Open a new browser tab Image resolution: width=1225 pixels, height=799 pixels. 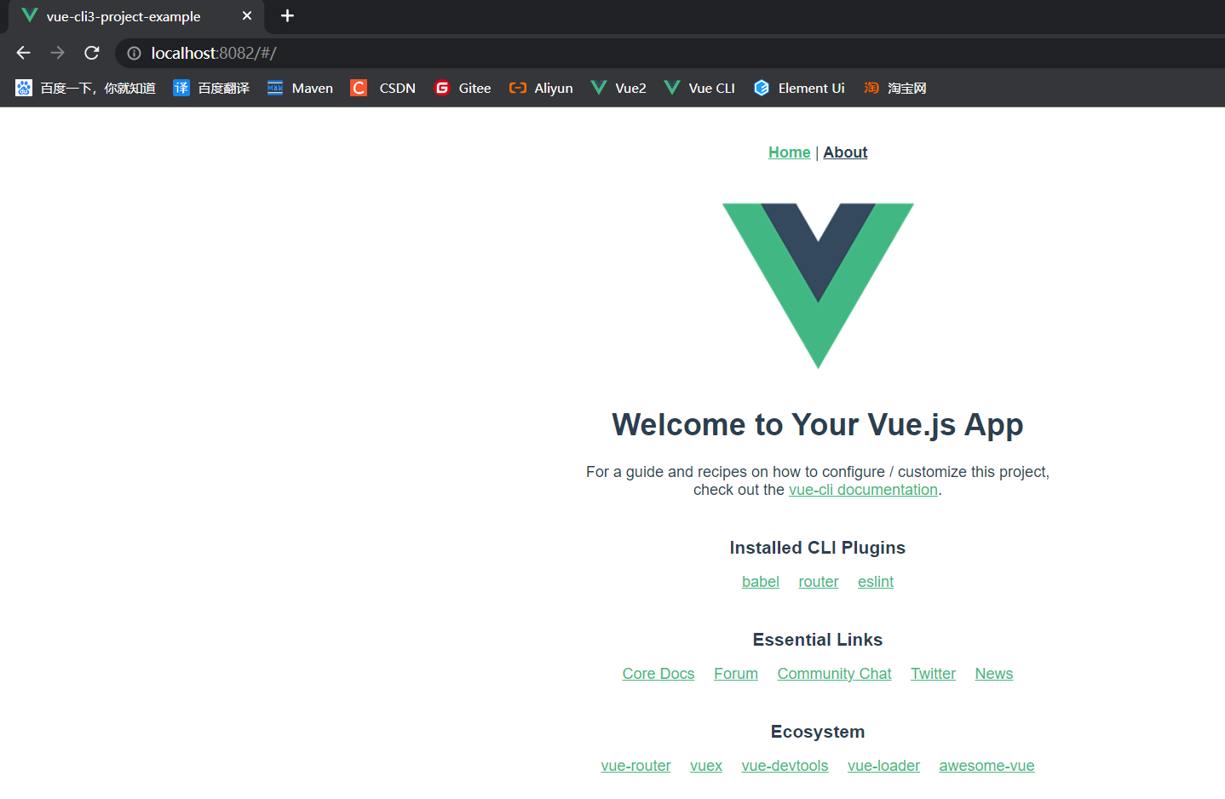click(287, 16)
